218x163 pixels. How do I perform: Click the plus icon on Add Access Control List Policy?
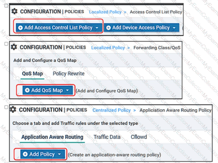point(20,28)
